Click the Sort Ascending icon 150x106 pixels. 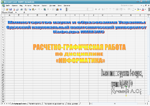coord(53,9)
